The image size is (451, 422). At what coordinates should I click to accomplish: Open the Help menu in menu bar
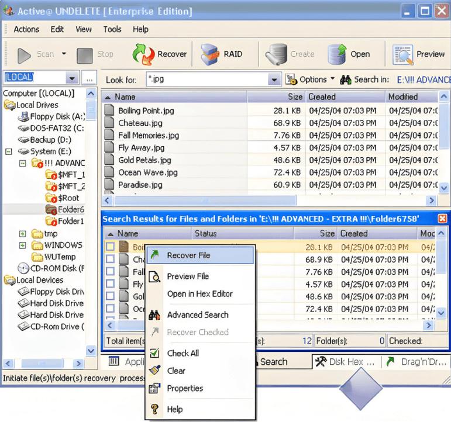[140, 29]
